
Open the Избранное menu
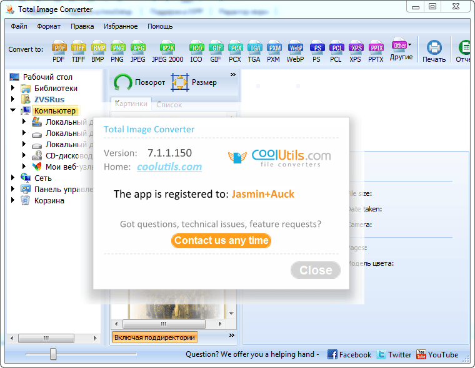tap(121, 26)
